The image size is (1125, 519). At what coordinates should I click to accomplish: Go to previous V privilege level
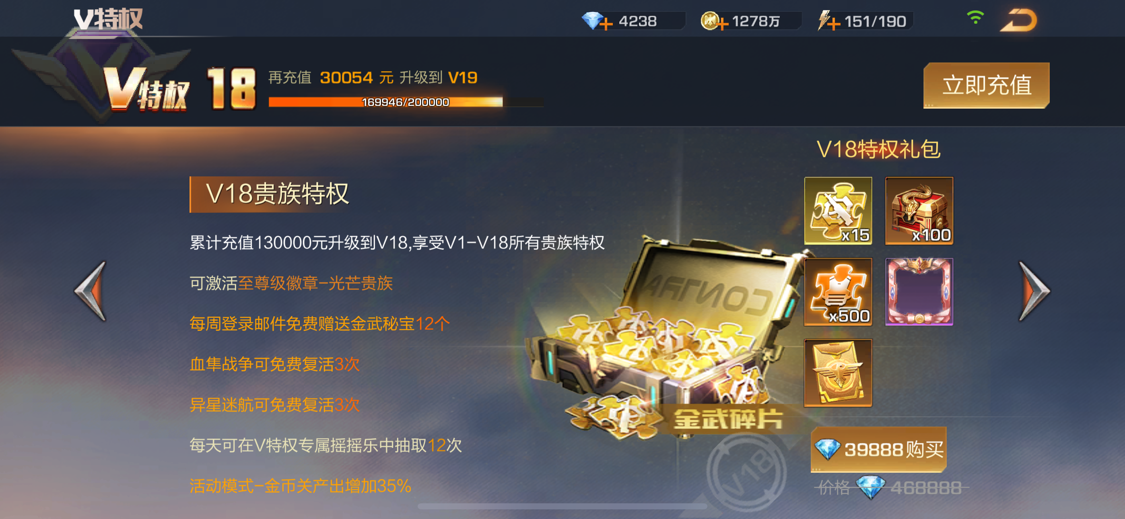[91, 291]
